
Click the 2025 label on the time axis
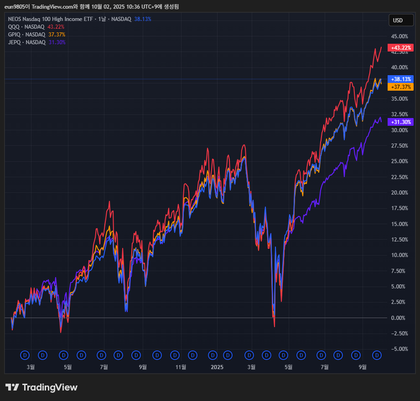pos(217,367)
